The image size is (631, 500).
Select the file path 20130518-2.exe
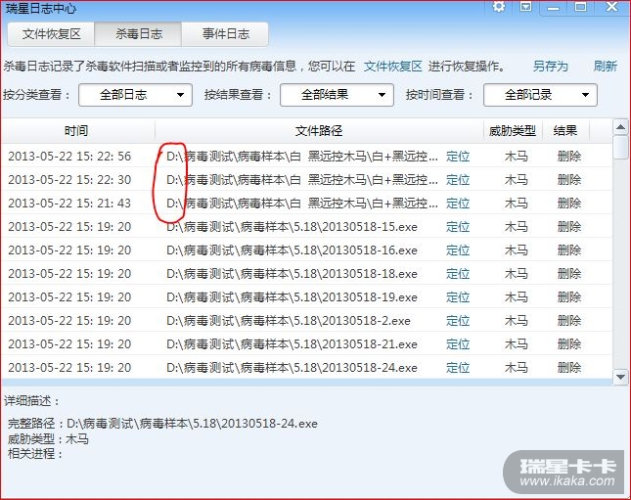click(x=289, y=321)
